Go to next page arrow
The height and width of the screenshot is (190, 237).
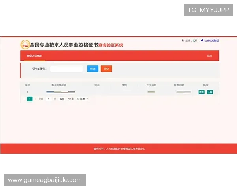pyautogui.click(x=36, y=99)
